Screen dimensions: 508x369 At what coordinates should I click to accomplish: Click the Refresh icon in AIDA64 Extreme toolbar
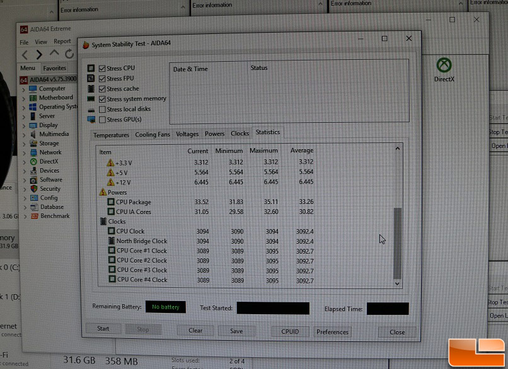[69, 54]
